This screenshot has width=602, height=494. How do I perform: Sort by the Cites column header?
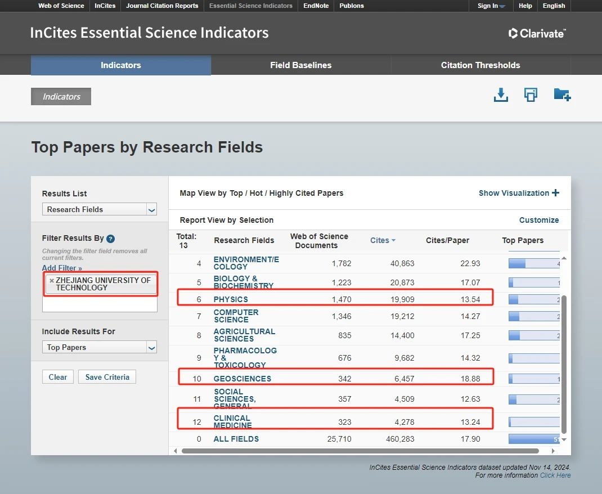pyautogui.click(x=383, y=240)
